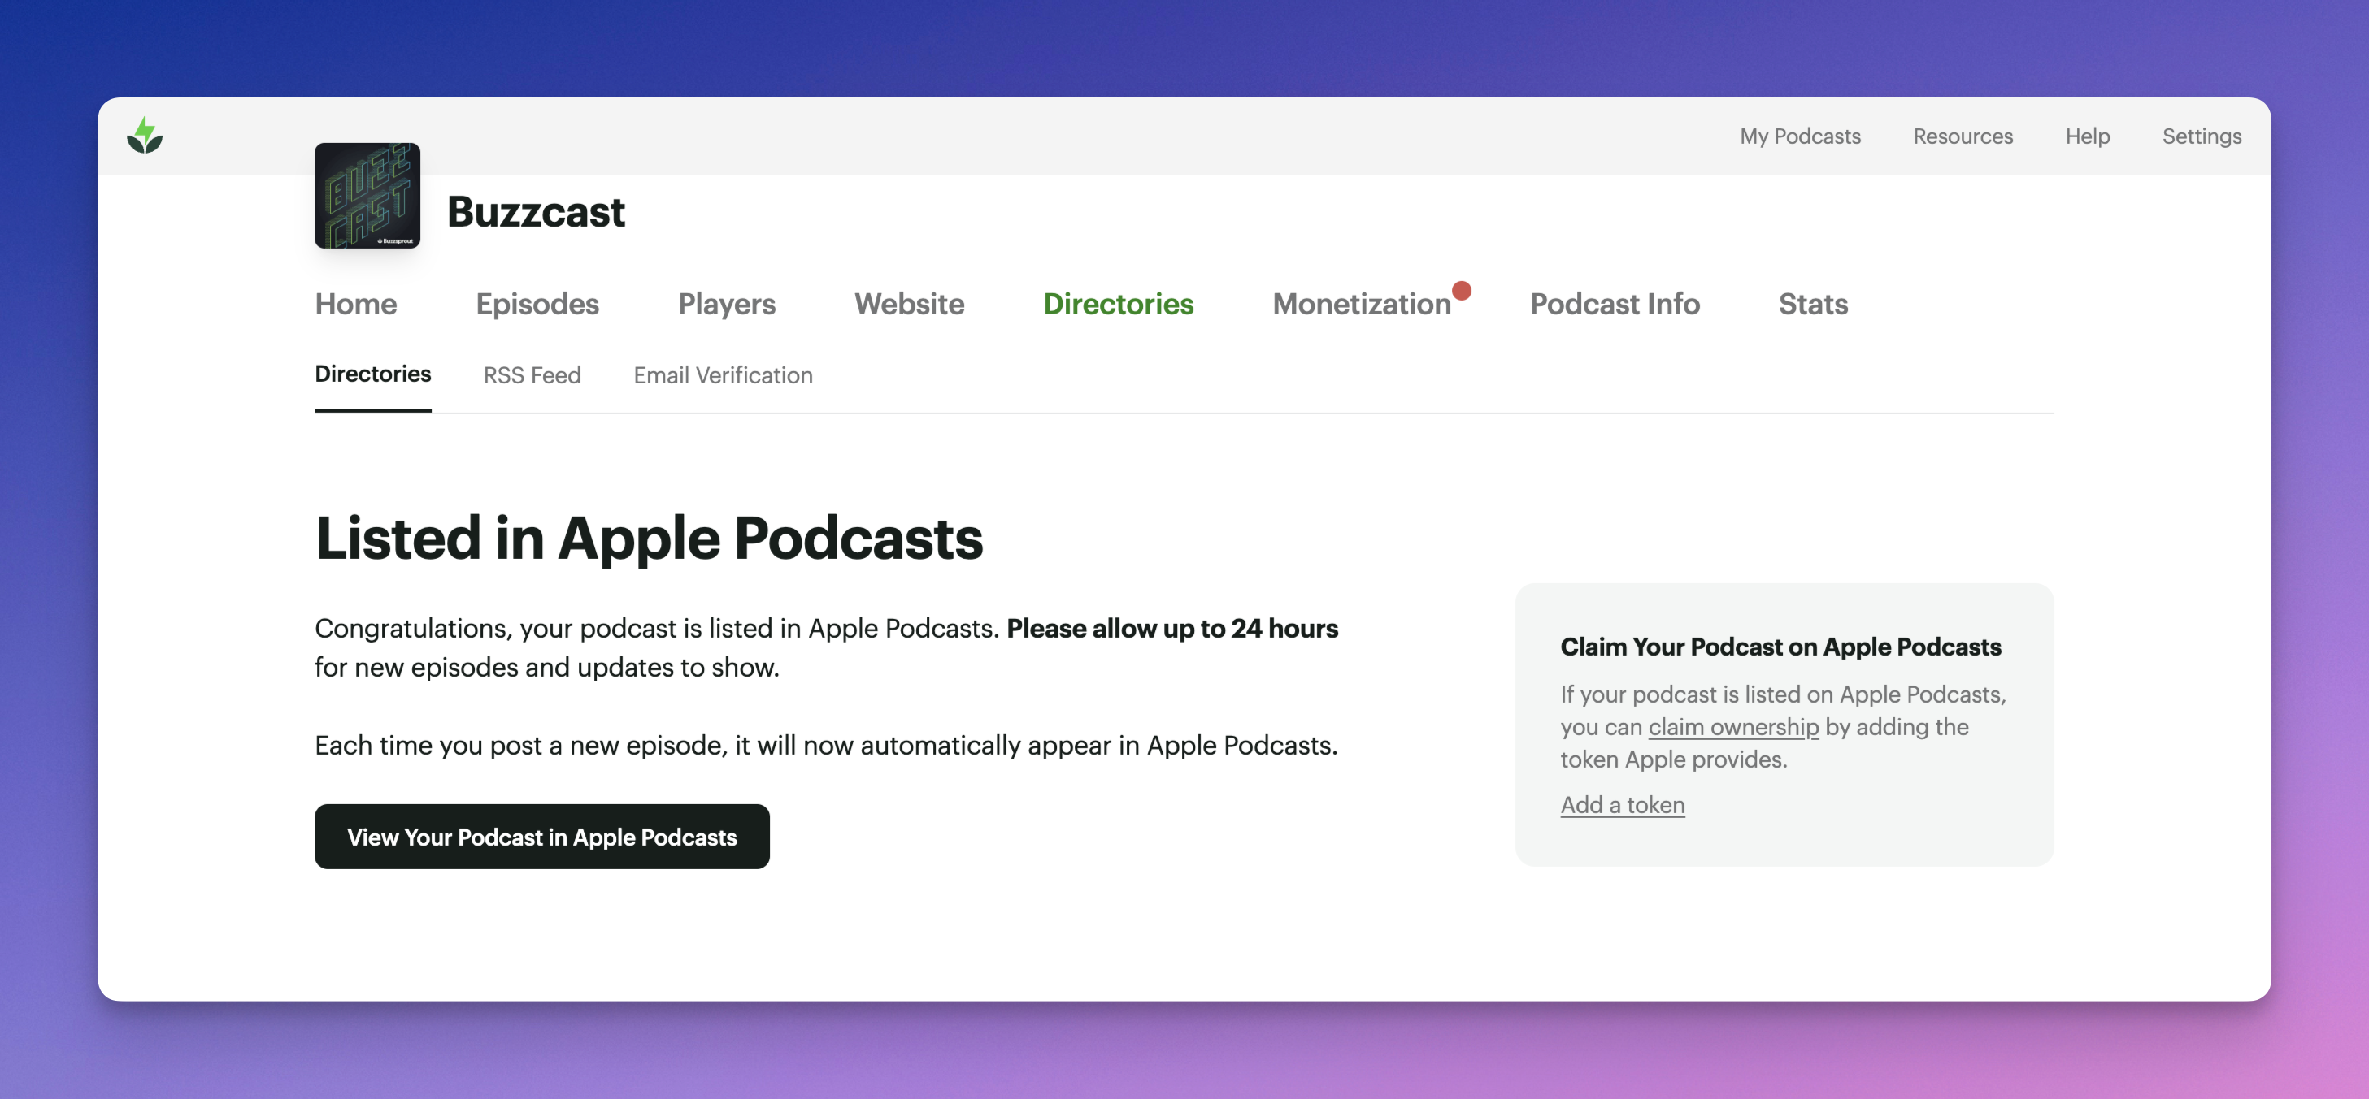This screenshot has width=2369, height=1099.
Task: Click the Buzzcast podcast artwork thumbnail
Action: 367,195
